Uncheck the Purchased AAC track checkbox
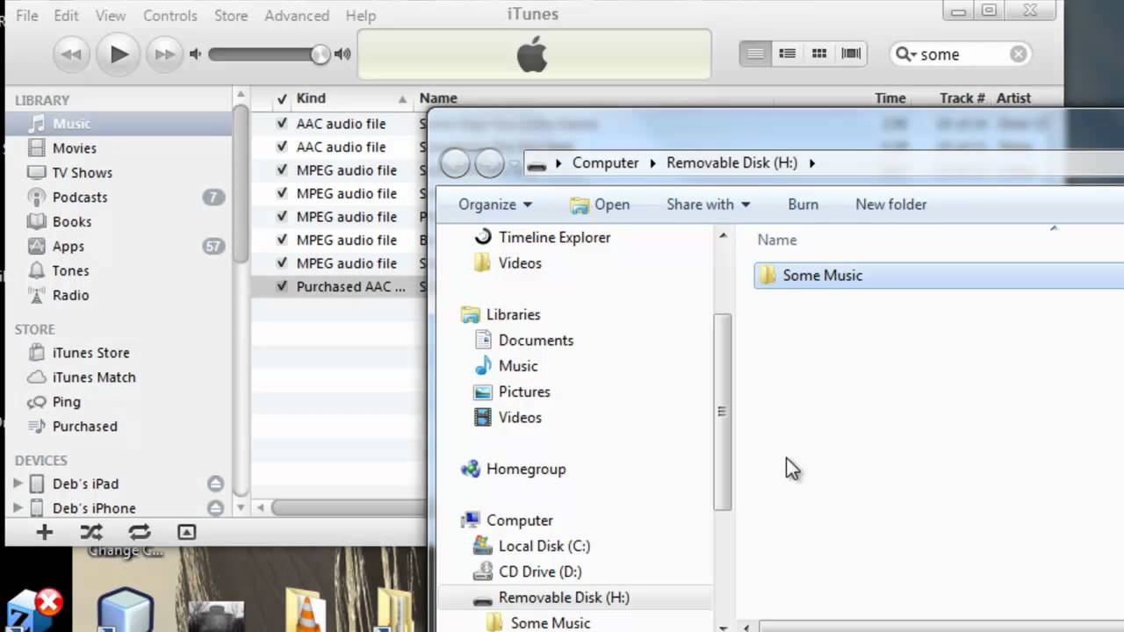 [282, 286]
